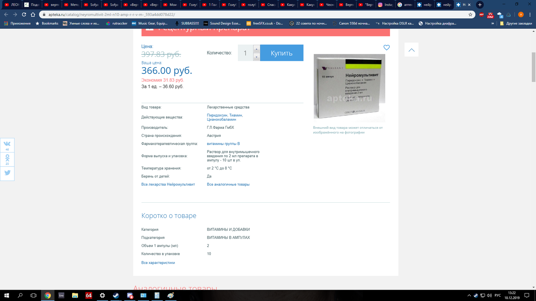
Task: Open calculator app on the taskbar
Action: click(157, 295)
